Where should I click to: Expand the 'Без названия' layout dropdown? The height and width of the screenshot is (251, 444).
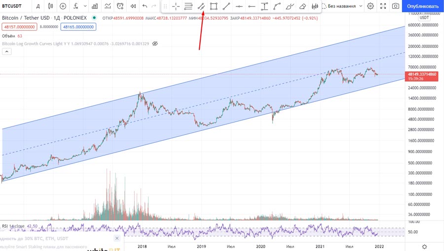[x=360, y=6]
